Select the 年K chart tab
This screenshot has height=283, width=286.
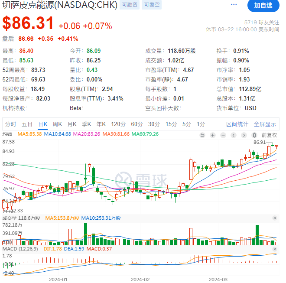point(101,124)
